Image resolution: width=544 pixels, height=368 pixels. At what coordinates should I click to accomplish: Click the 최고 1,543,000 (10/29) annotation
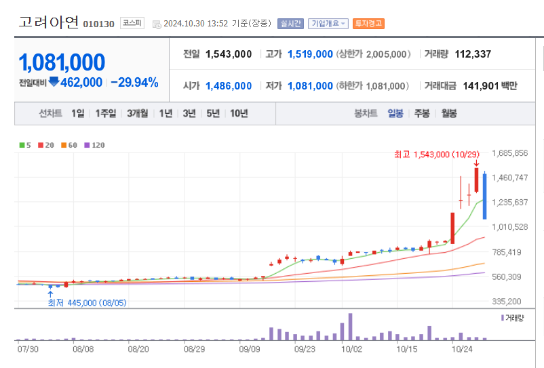coord(436,155)
